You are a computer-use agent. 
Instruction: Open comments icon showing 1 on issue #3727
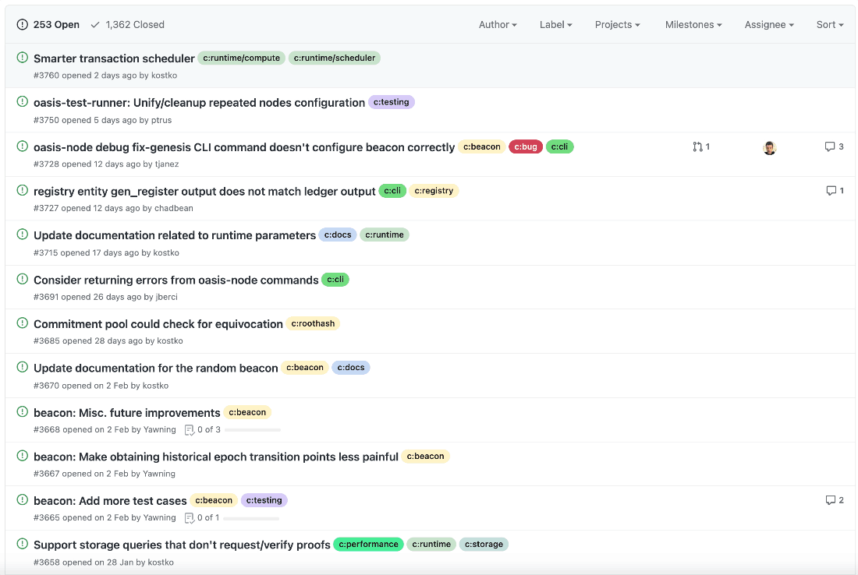tap(831, 191)
